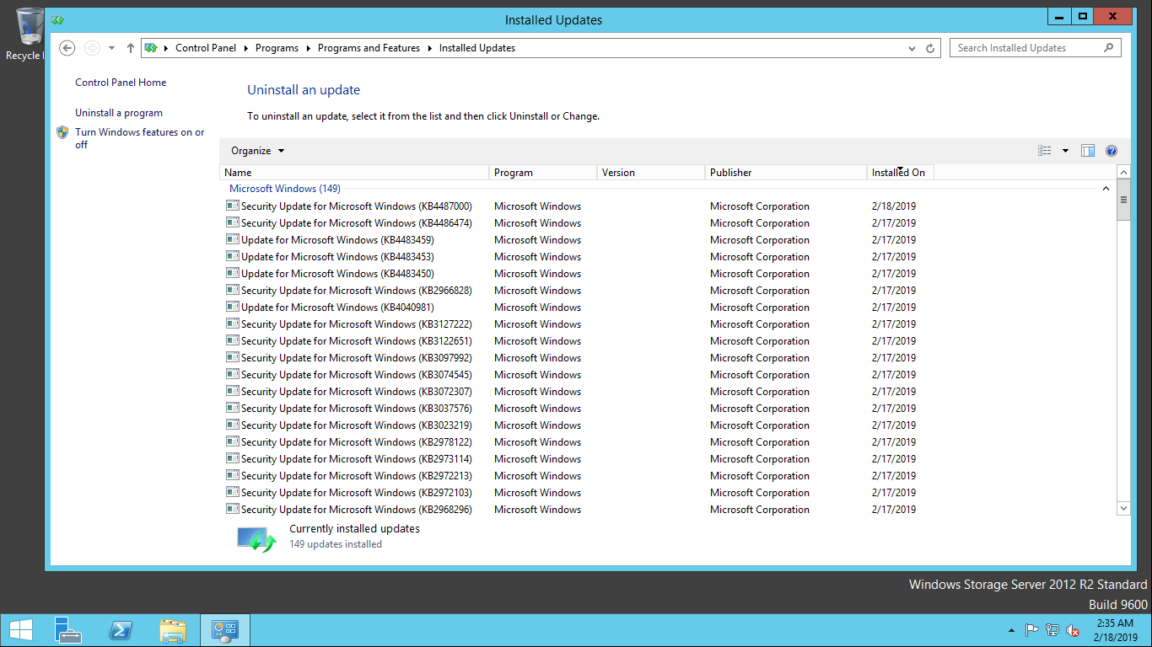
Task: Select Update for Microsoft Windows (KB4483459)
Action: [x=337, y=240]
